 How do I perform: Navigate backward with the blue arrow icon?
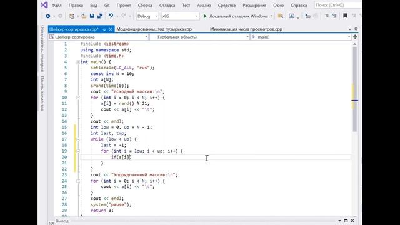pos(47,16)
